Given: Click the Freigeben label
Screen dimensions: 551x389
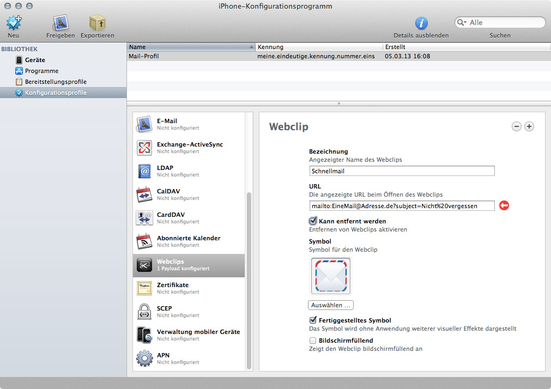Looking at the screenshot, I should coord(60,35).
